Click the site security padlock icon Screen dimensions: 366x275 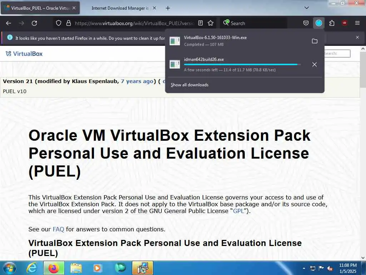click(68, 23)
